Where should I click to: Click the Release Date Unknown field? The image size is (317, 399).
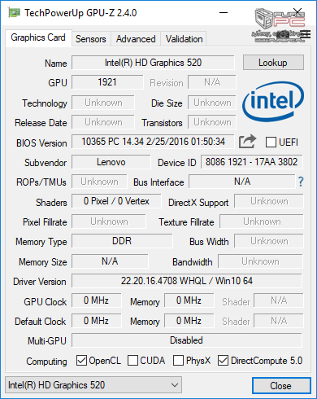pyautogui.click(x=103, y=122)
